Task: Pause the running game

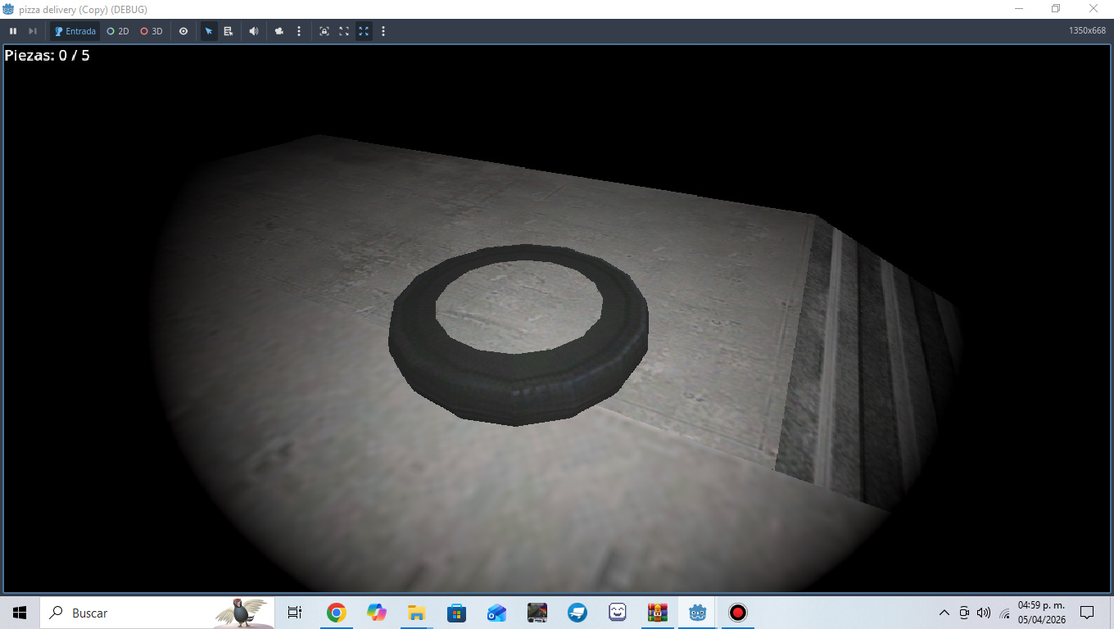Action: (13, 31)
